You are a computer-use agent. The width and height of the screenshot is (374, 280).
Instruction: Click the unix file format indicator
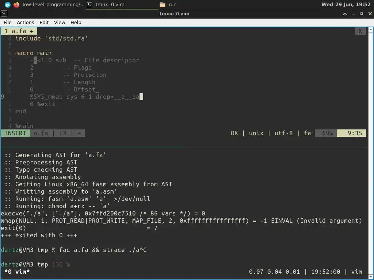pyautogui.click(x=256, y=133)
